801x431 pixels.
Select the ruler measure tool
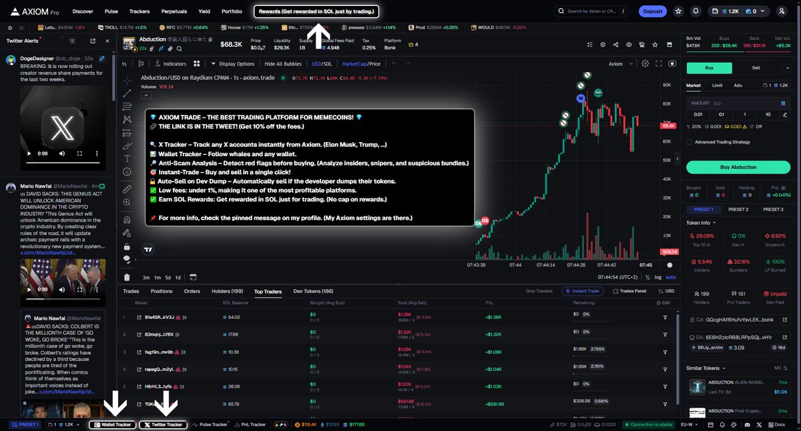(127, 189)
